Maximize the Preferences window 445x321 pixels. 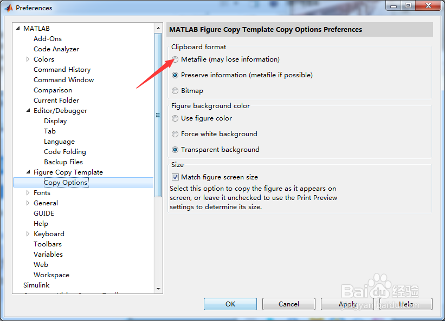click(x=408, y=5)
